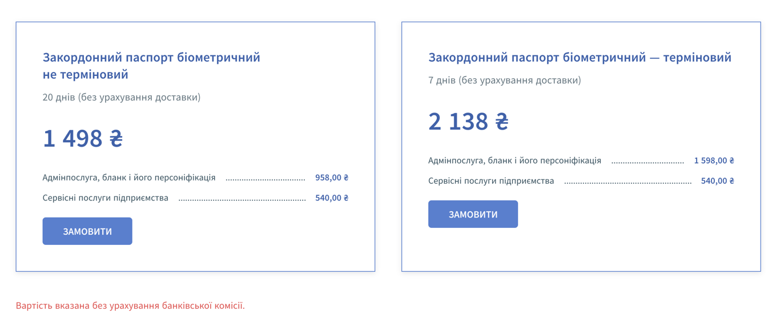The height and width of the screenshot is (330, 780).
Task: Click the hryvnia icon after the left 540,00
Action: [345, 198]
